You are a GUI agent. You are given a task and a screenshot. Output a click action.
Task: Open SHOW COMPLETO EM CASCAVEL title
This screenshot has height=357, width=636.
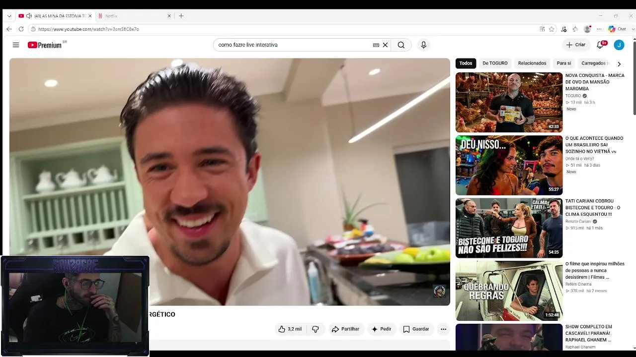point(589,333)
